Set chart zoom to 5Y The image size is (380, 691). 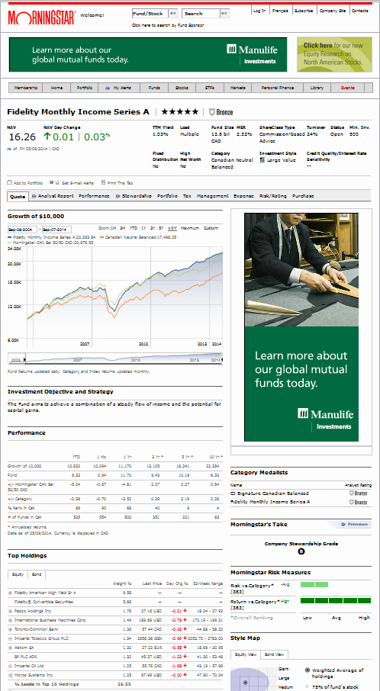point(161,228)
